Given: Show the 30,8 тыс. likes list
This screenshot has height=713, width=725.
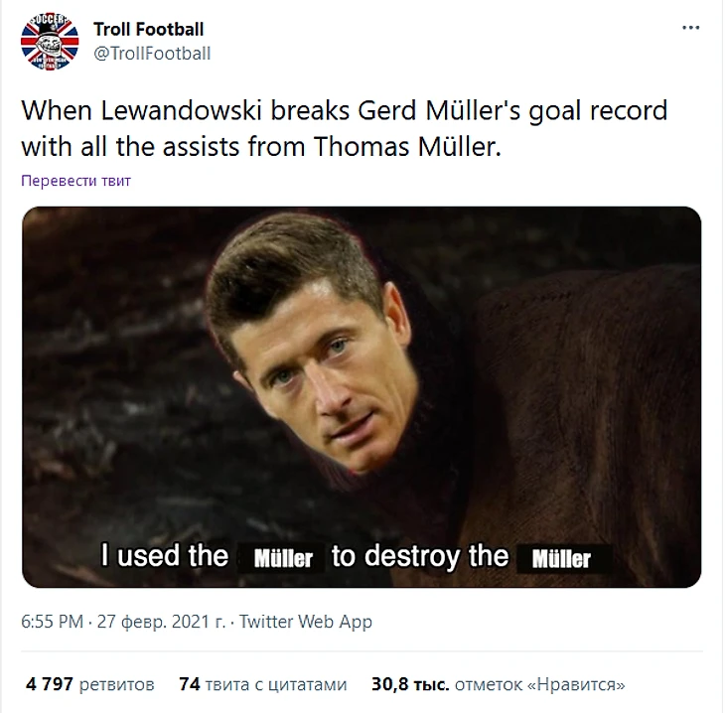Looking at the screenshot, I should pos(499,684).
